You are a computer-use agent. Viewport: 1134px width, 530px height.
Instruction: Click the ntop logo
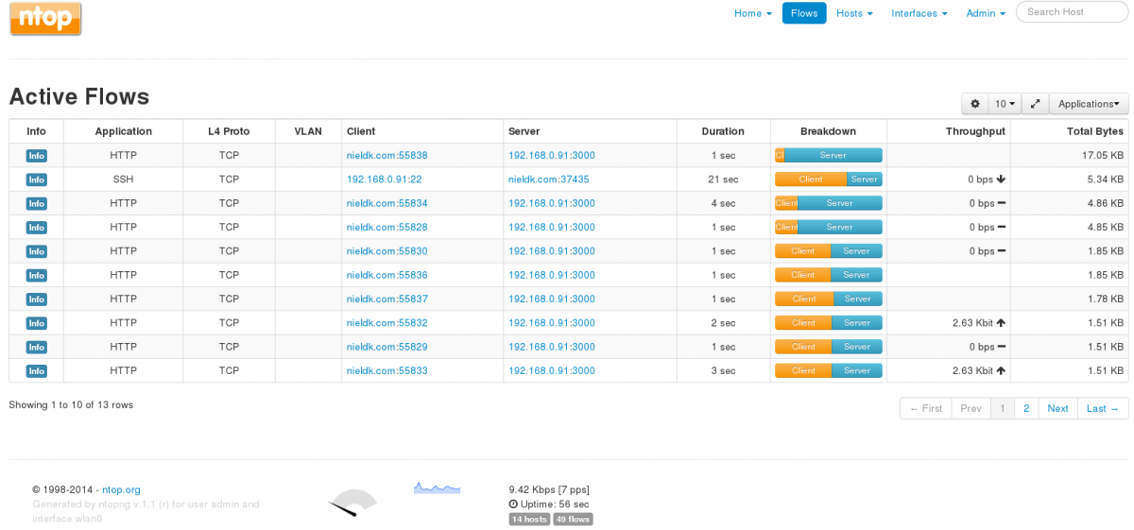(x=45, y=19)
